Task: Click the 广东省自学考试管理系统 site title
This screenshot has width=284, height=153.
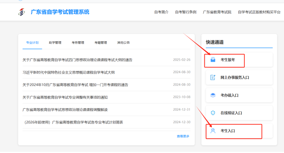Action: coord(60,12)
